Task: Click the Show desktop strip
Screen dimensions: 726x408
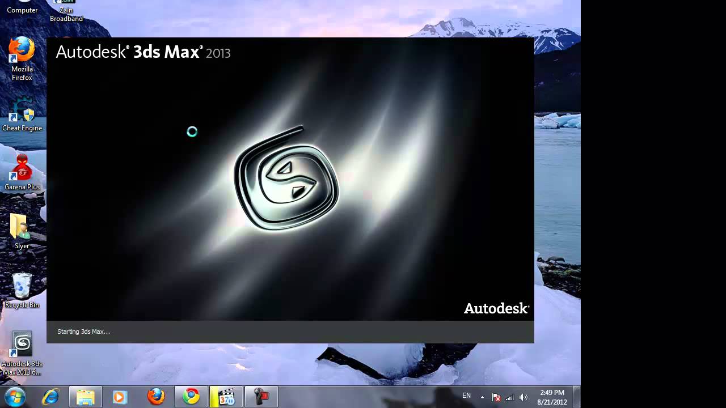Action: (577, 397)
